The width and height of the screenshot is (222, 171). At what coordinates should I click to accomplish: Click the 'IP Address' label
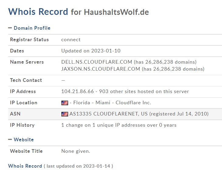23,91
